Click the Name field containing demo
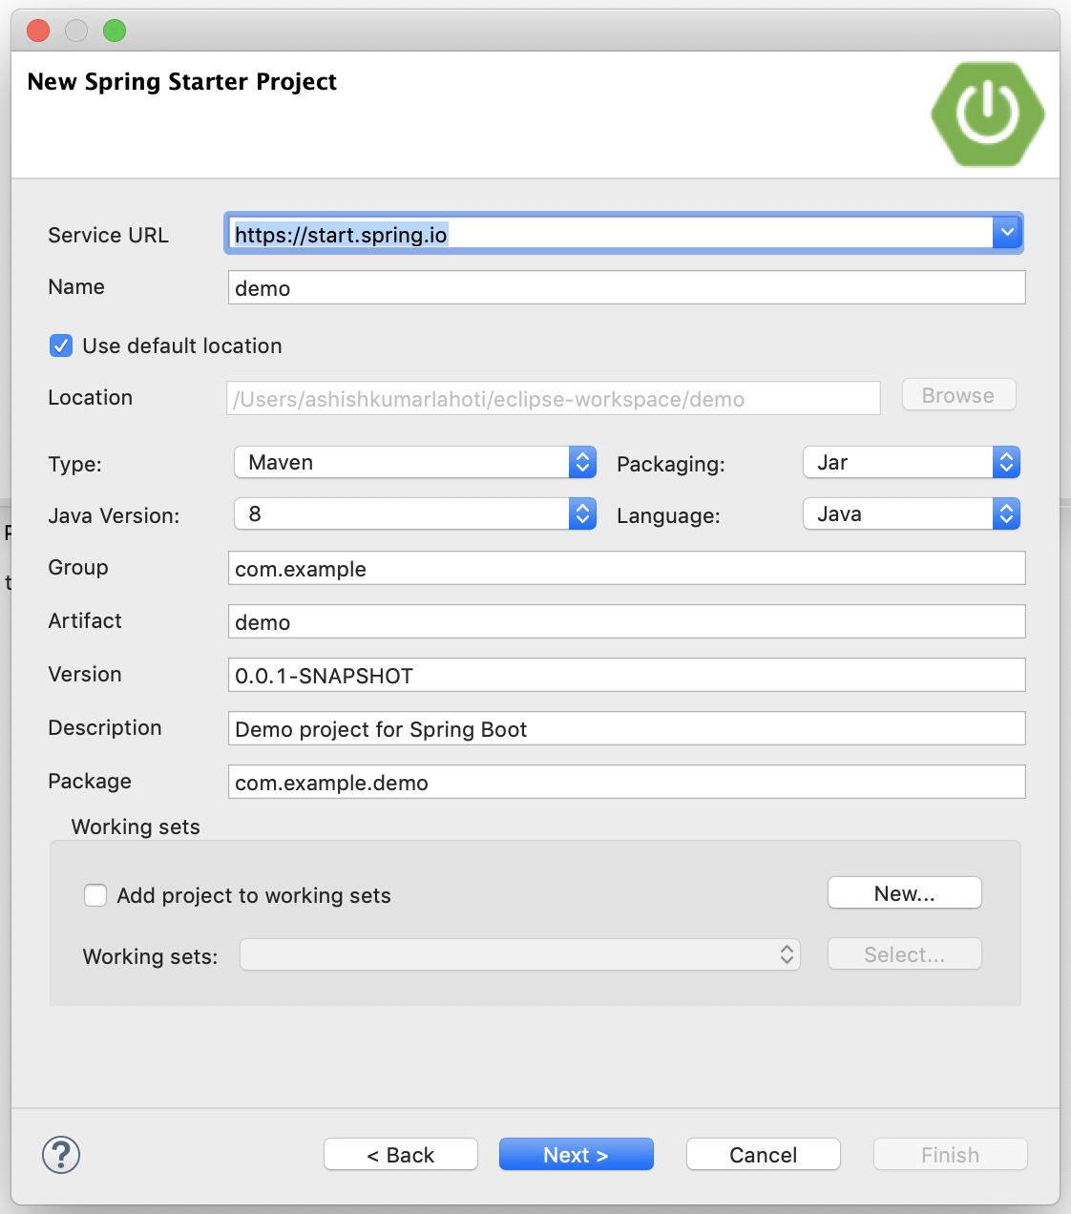This screenshot has height=1214, width=1071. [626, 287]
